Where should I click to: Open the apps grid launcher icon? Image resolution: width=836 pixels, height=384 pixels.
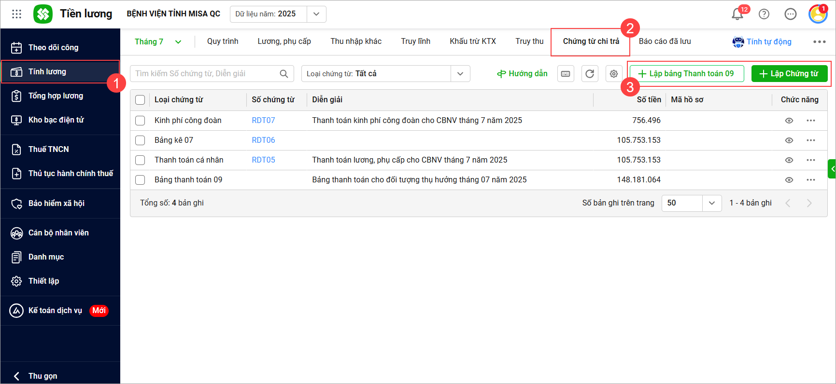16,14
